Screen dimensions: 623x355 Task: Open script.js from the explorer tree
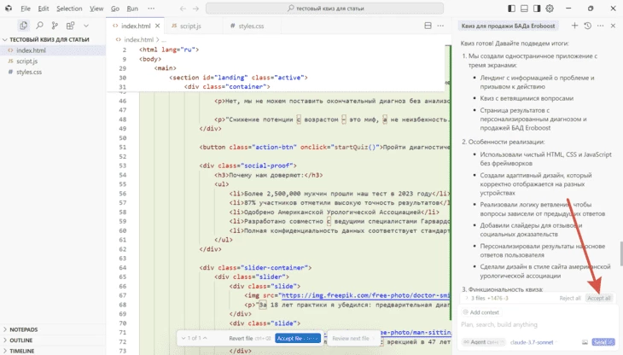(x=26, y=61)
